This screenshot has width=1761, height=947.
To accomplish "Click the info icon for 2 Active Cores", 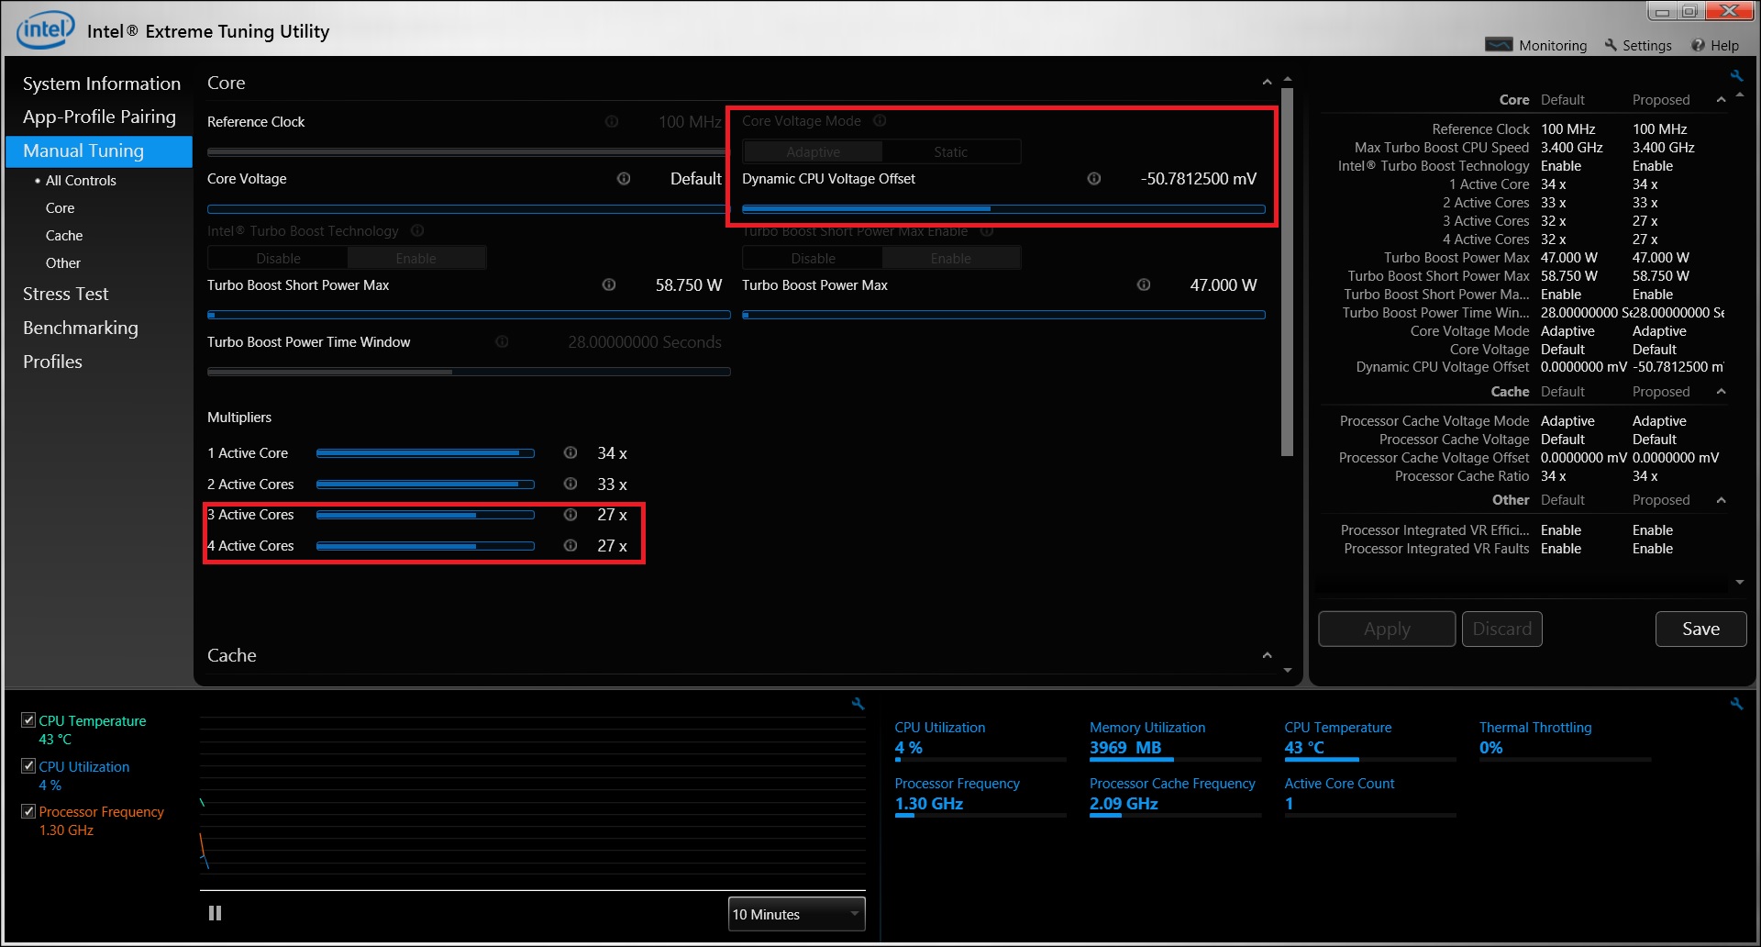I will [x=570, y=484].
